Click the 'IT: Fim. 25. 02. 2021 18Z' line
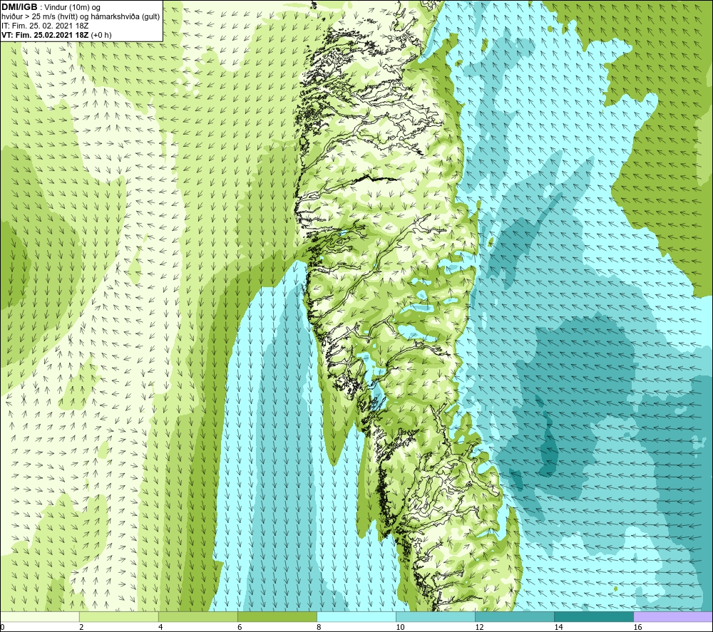713x632 pixels. [45, 26]
